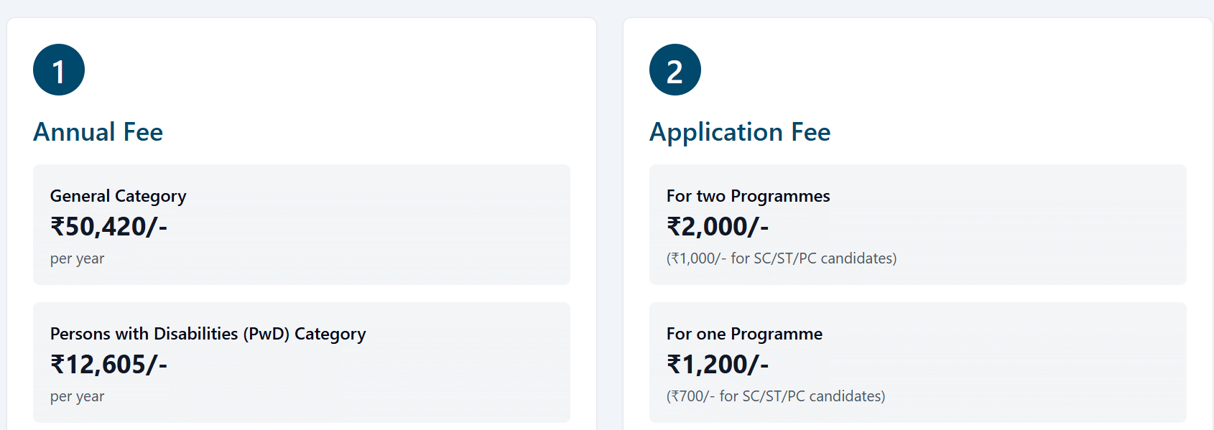Select the Annual Fee heading
The width and height of the screenshot is (1214, 430).
[98, 132]
